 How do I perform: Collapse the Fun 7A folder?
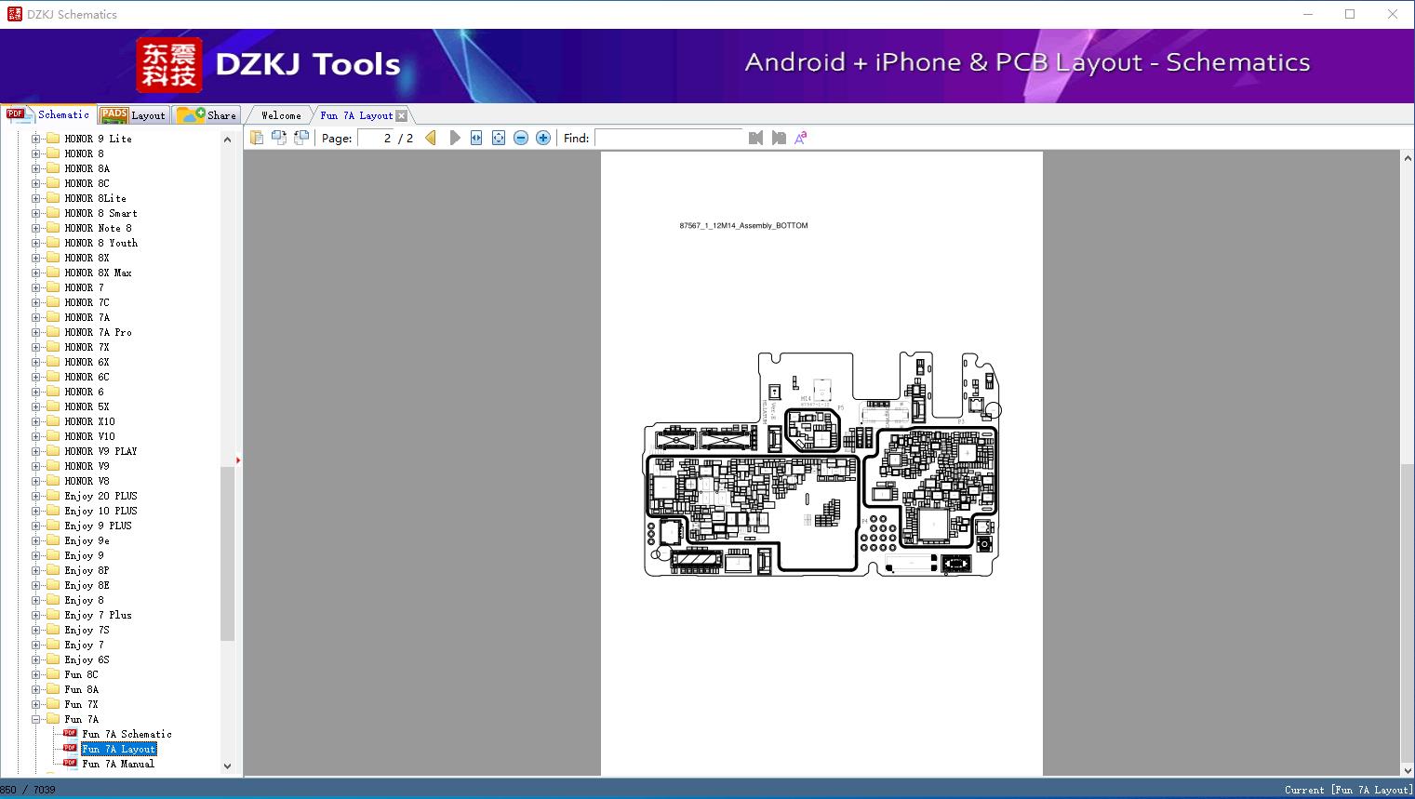coord(35,719)
